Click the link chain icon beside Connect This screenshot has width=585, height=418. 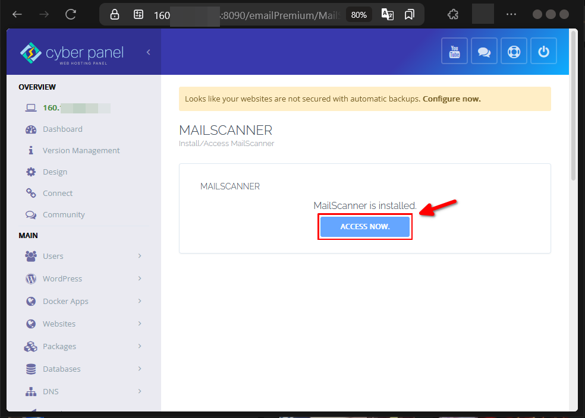31,193
